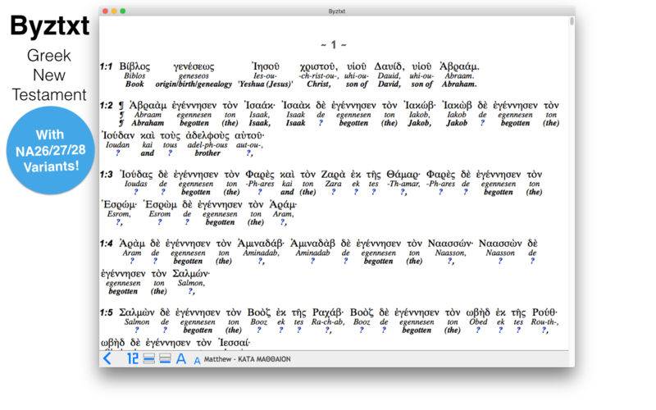Select verse number 1:4

click(x=107, y=244)
